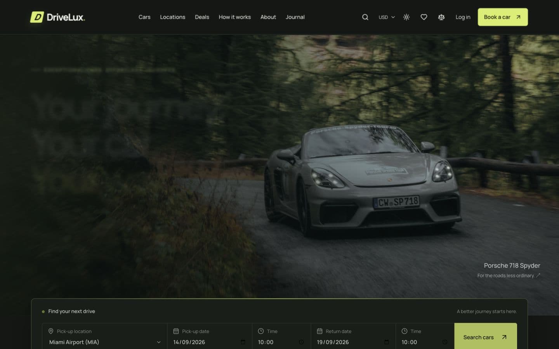Viewport: 559px width, 349px height.
Task: Click the Log in link
Action: tap(463, 17)
